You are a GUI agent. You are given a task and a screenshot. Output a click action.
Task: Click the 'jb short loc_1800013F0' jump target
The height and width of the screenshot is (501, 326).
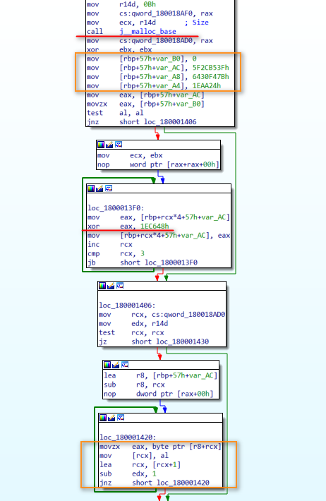click(171, 262)
